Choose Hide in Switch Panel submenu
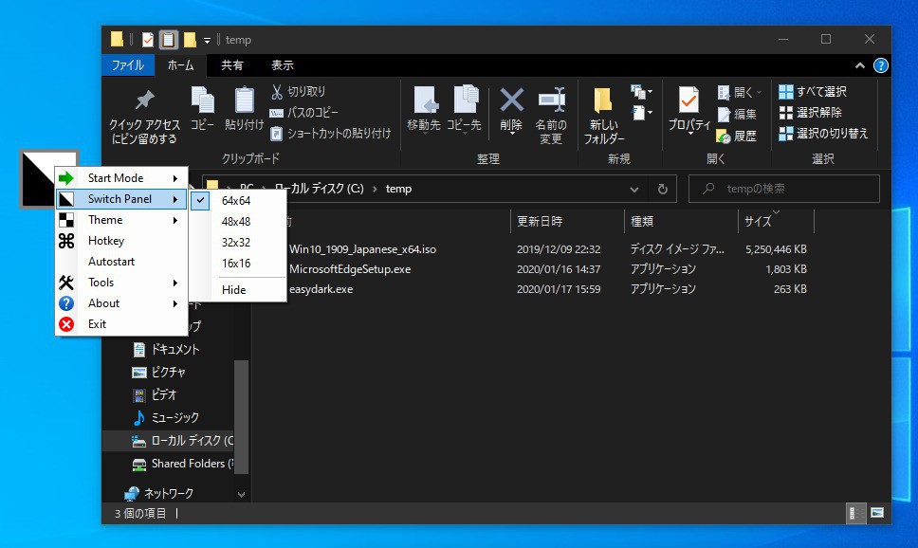This screenshot has width=918, height=548. pyautogui.click(x=238, y=290)
